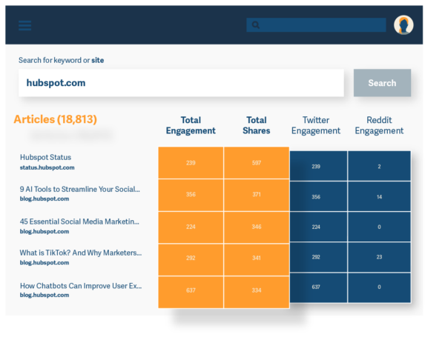The image size is (445, 343).
Task: Select total engagement cell 637
Action: [191, 292]
